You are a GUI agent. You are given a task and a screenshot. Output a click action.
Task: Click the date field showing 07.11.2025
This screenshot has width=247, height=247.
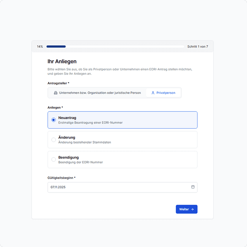116,187
